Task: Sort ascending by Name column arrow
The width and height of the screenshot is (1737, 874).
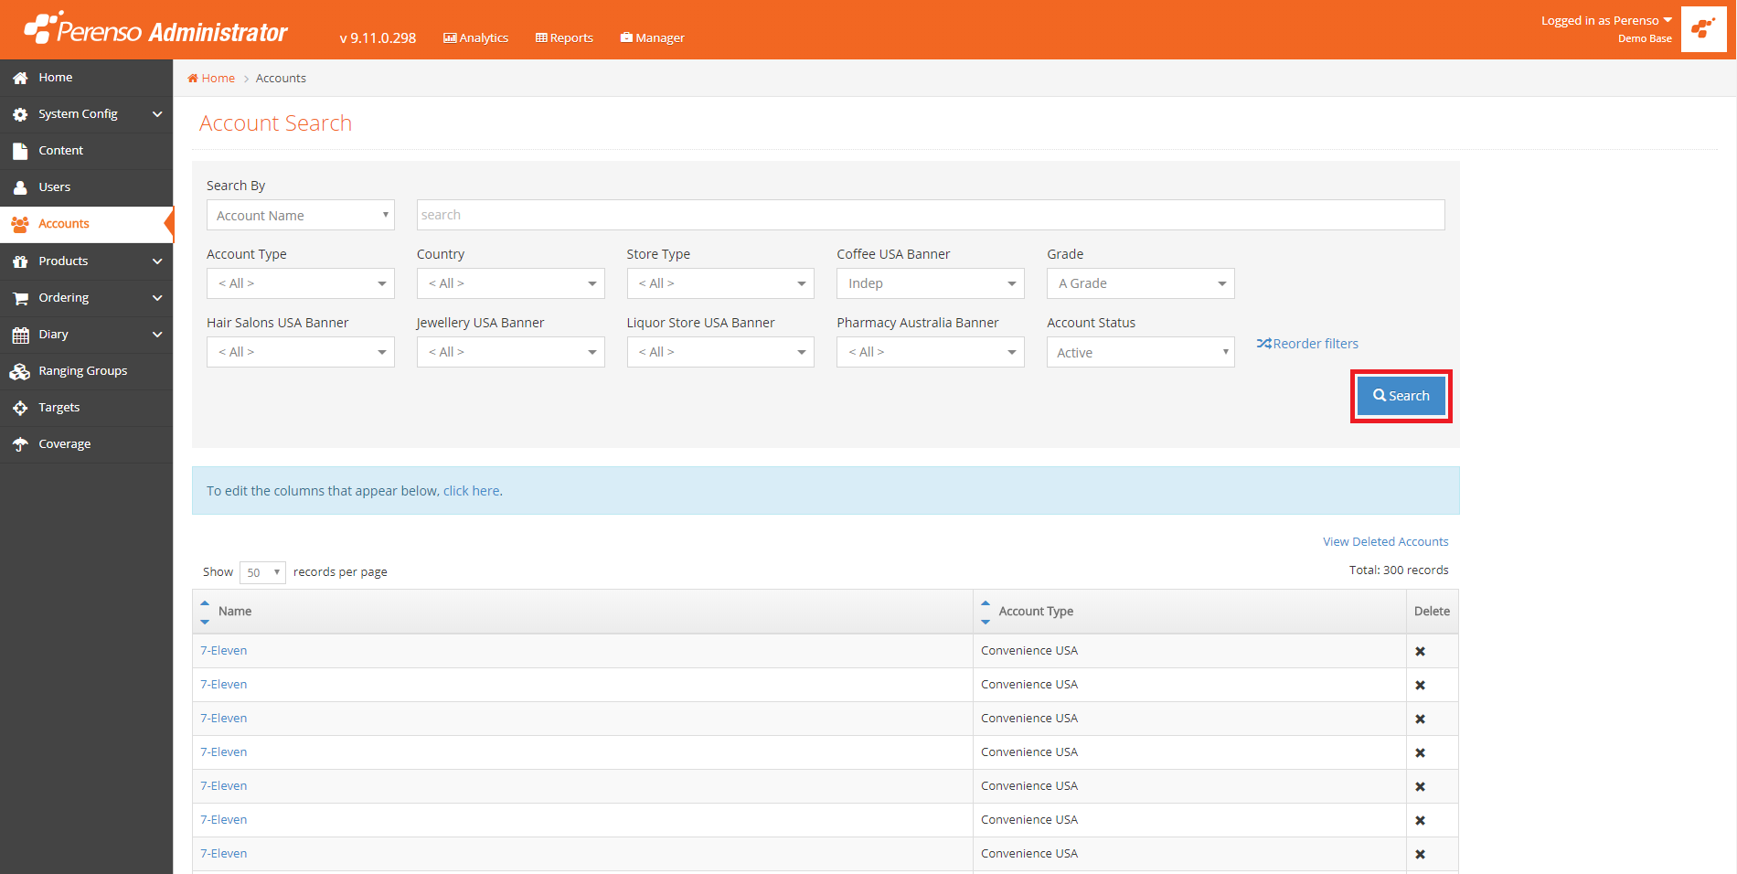Action: point(205,603)
